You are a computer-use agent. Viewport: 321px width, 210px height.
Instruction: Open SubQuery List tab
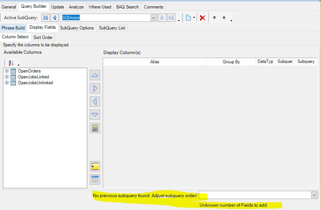(112, 28)
